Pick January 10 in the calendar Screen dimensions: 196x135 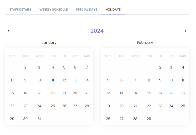tap(39, 80)
